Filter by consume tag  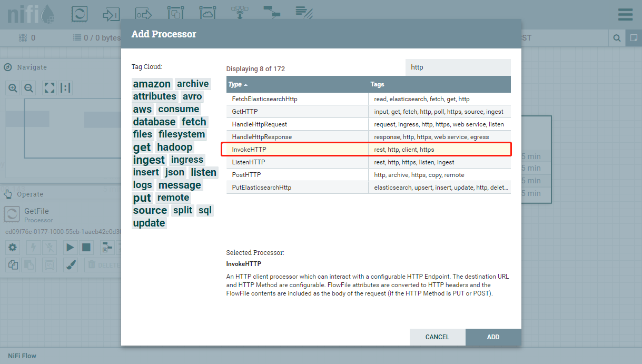tap(179, 109)
